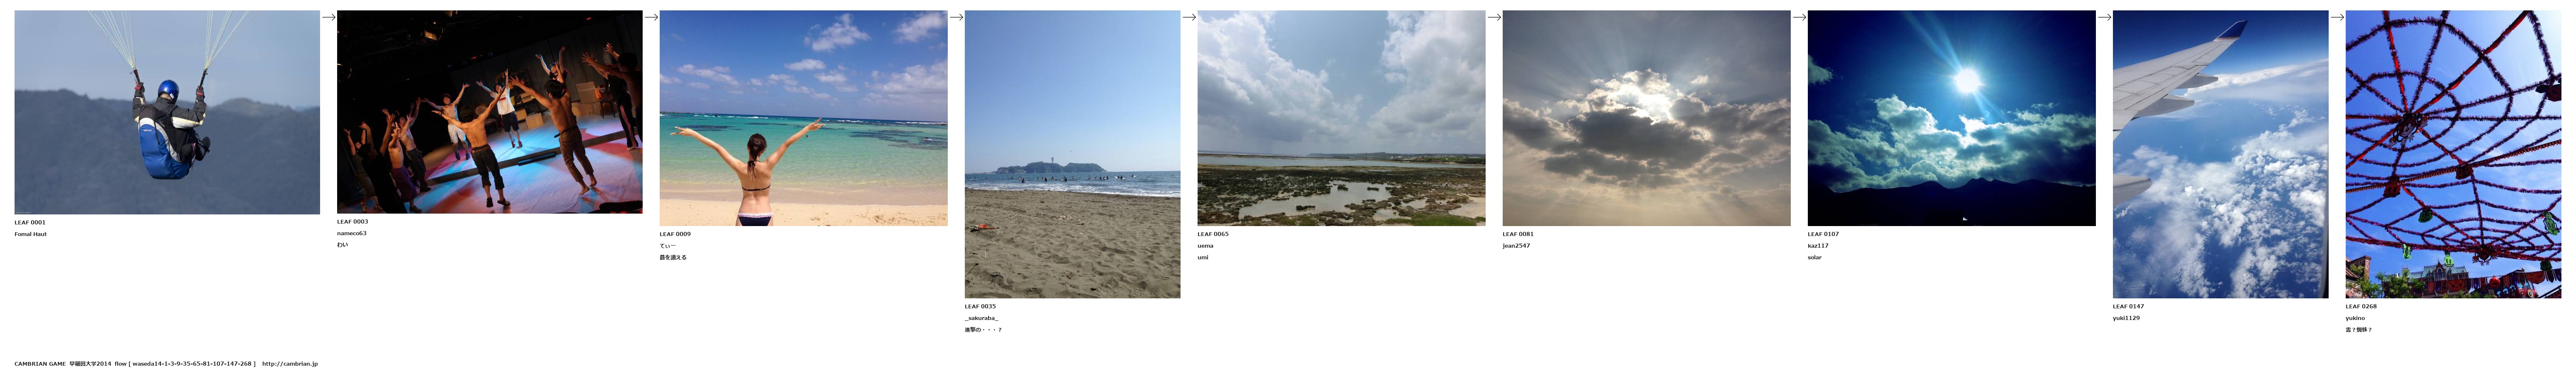Click the arrow after the blue sun sky photo
The image size is (2576, 374).
coord(2104,17)
